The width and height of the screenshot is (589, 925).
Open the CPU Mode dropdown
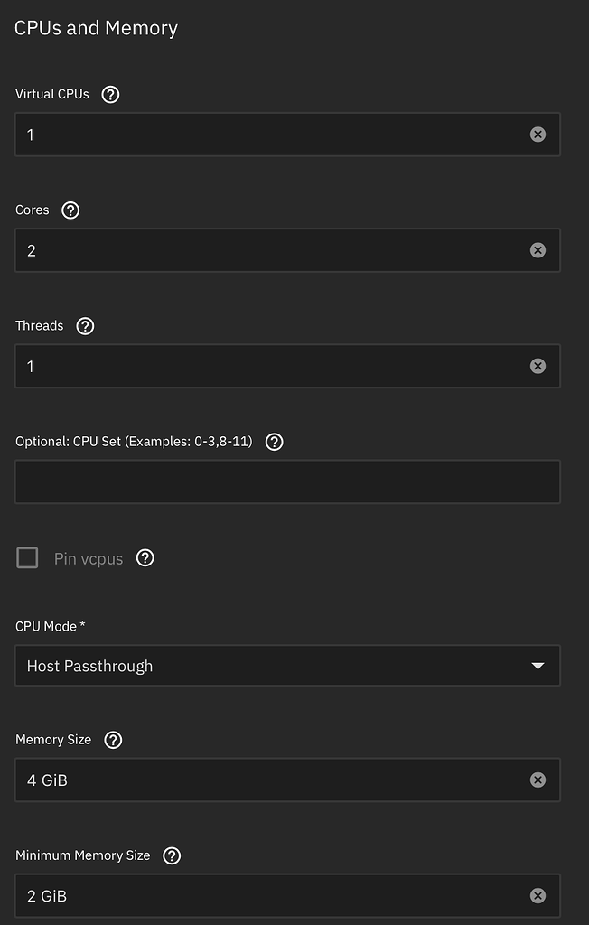[271, 666]
